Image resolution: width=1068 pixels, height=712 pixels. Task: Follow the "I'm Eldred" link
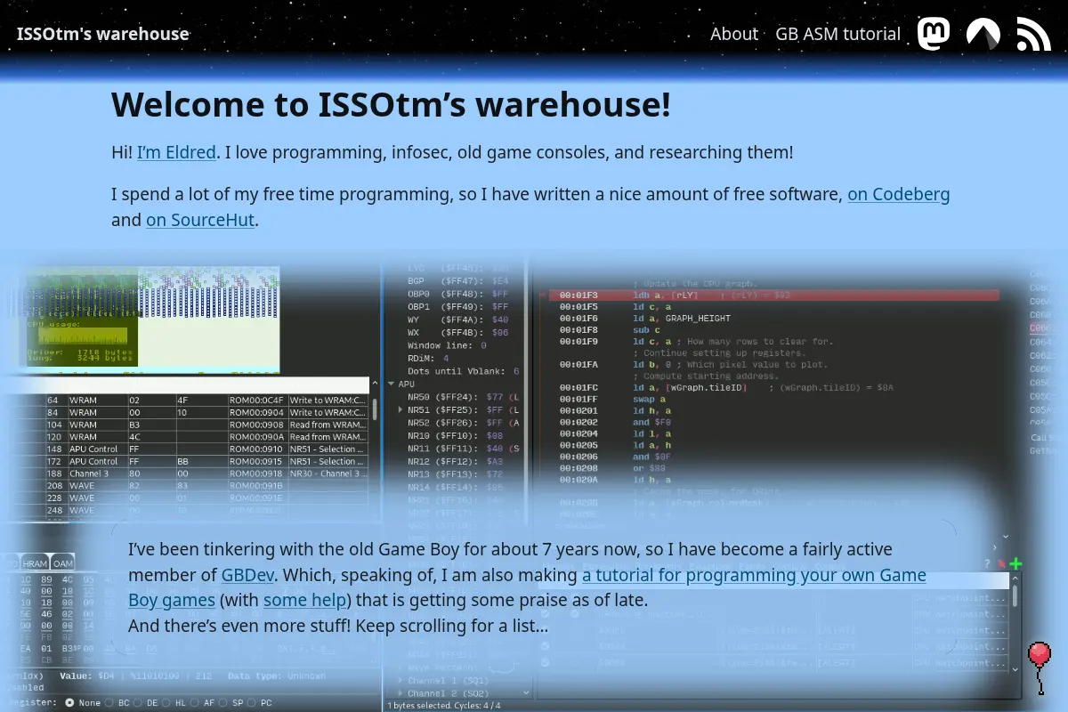click(x=176, y=152)
